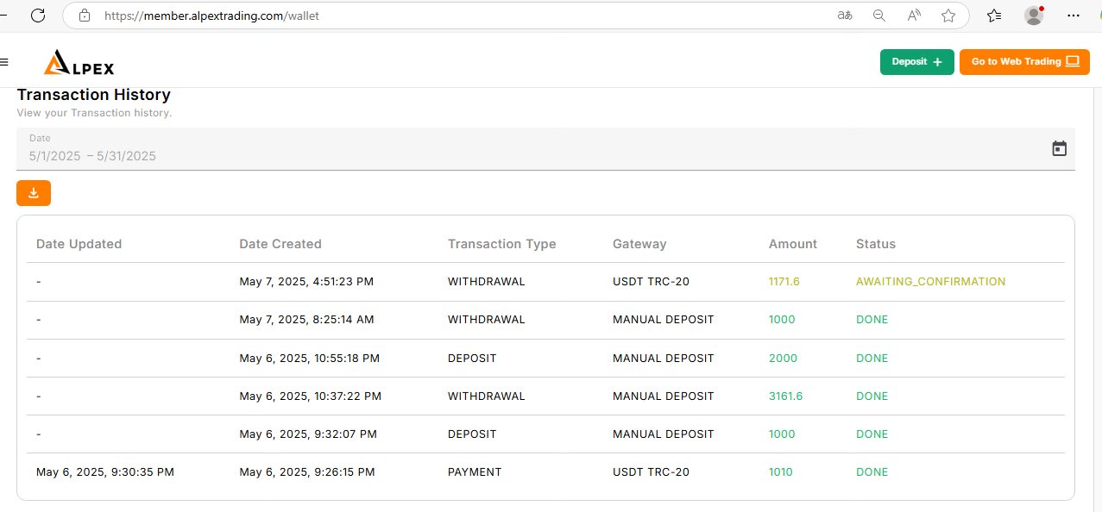Open browser settings and more menu
The image size is (1102, 512).
pos(1074,16)
